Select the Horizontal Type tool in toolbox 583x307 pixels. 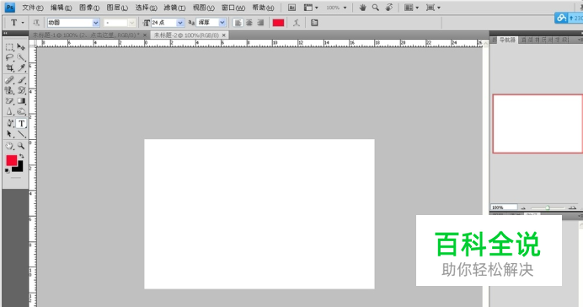click(x=21, y=123)
